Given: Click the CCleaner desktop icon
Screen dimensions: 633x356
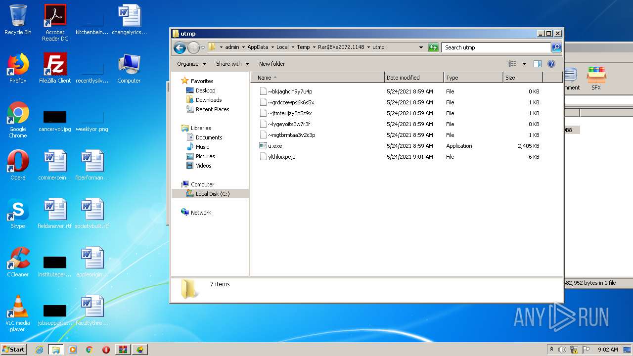Looking at the screenshot, I should [x=18, y=262].
